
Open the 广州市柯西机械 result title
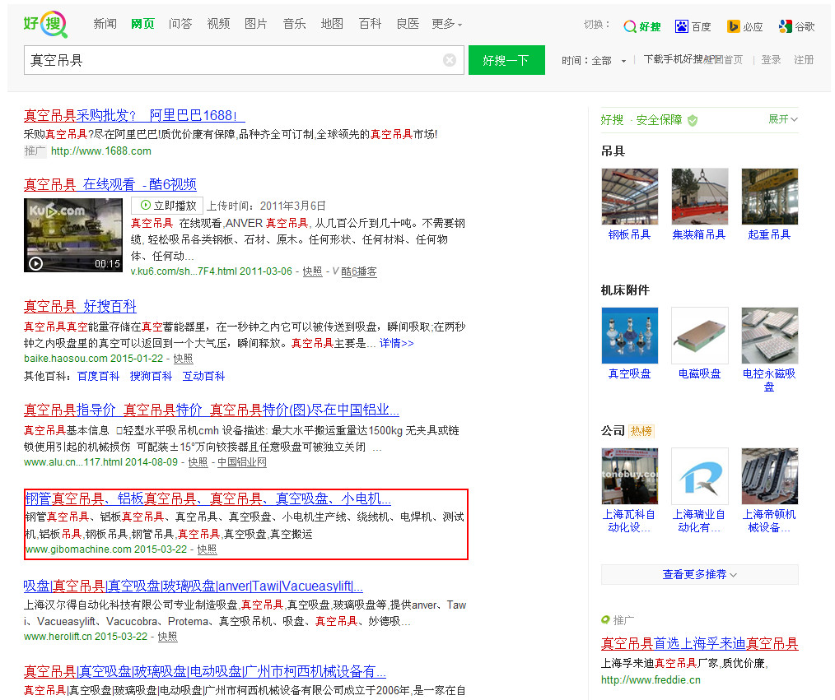click(205, 671)
